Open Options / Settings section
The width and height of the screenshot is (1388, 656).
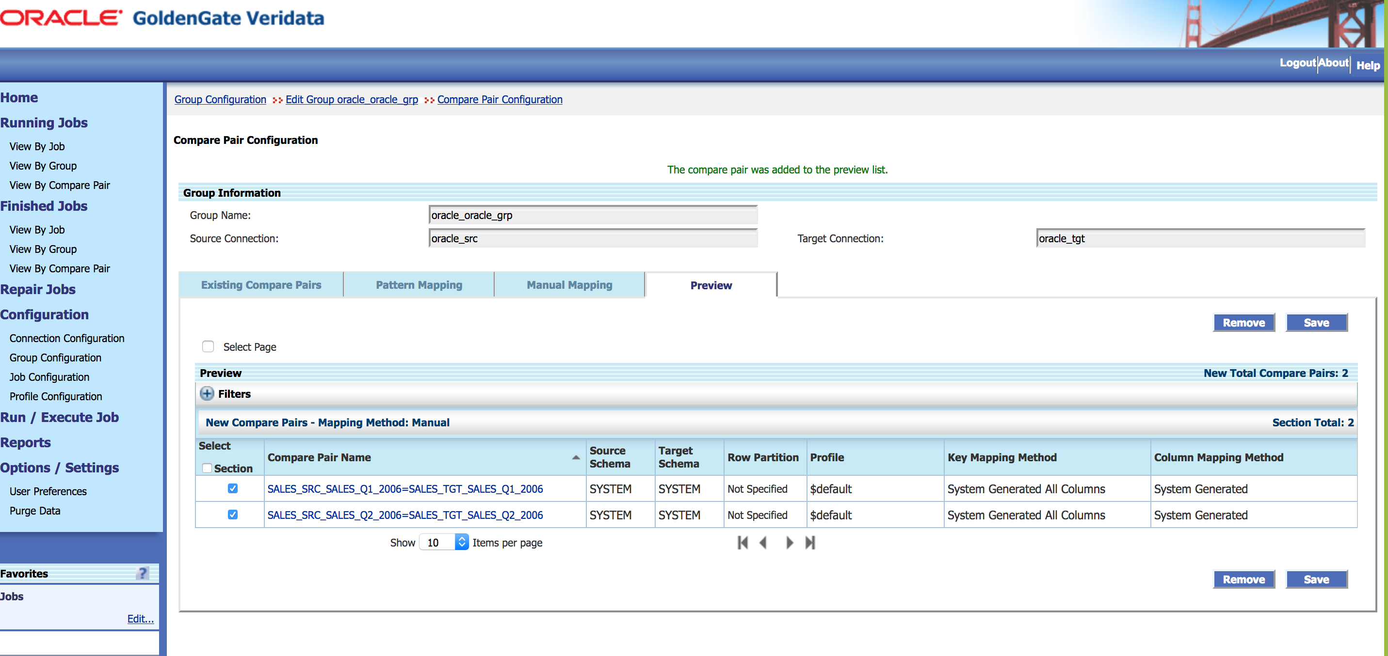pos(59,468)
